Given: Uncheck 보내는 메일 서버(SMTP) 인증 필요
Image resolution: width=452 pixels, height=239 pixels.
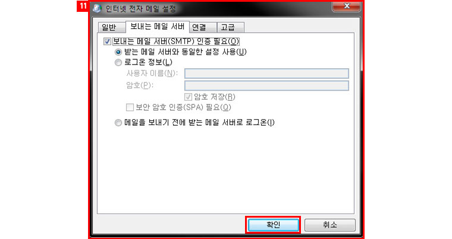Looking at the screenshot, I should (x=107, y=42).
